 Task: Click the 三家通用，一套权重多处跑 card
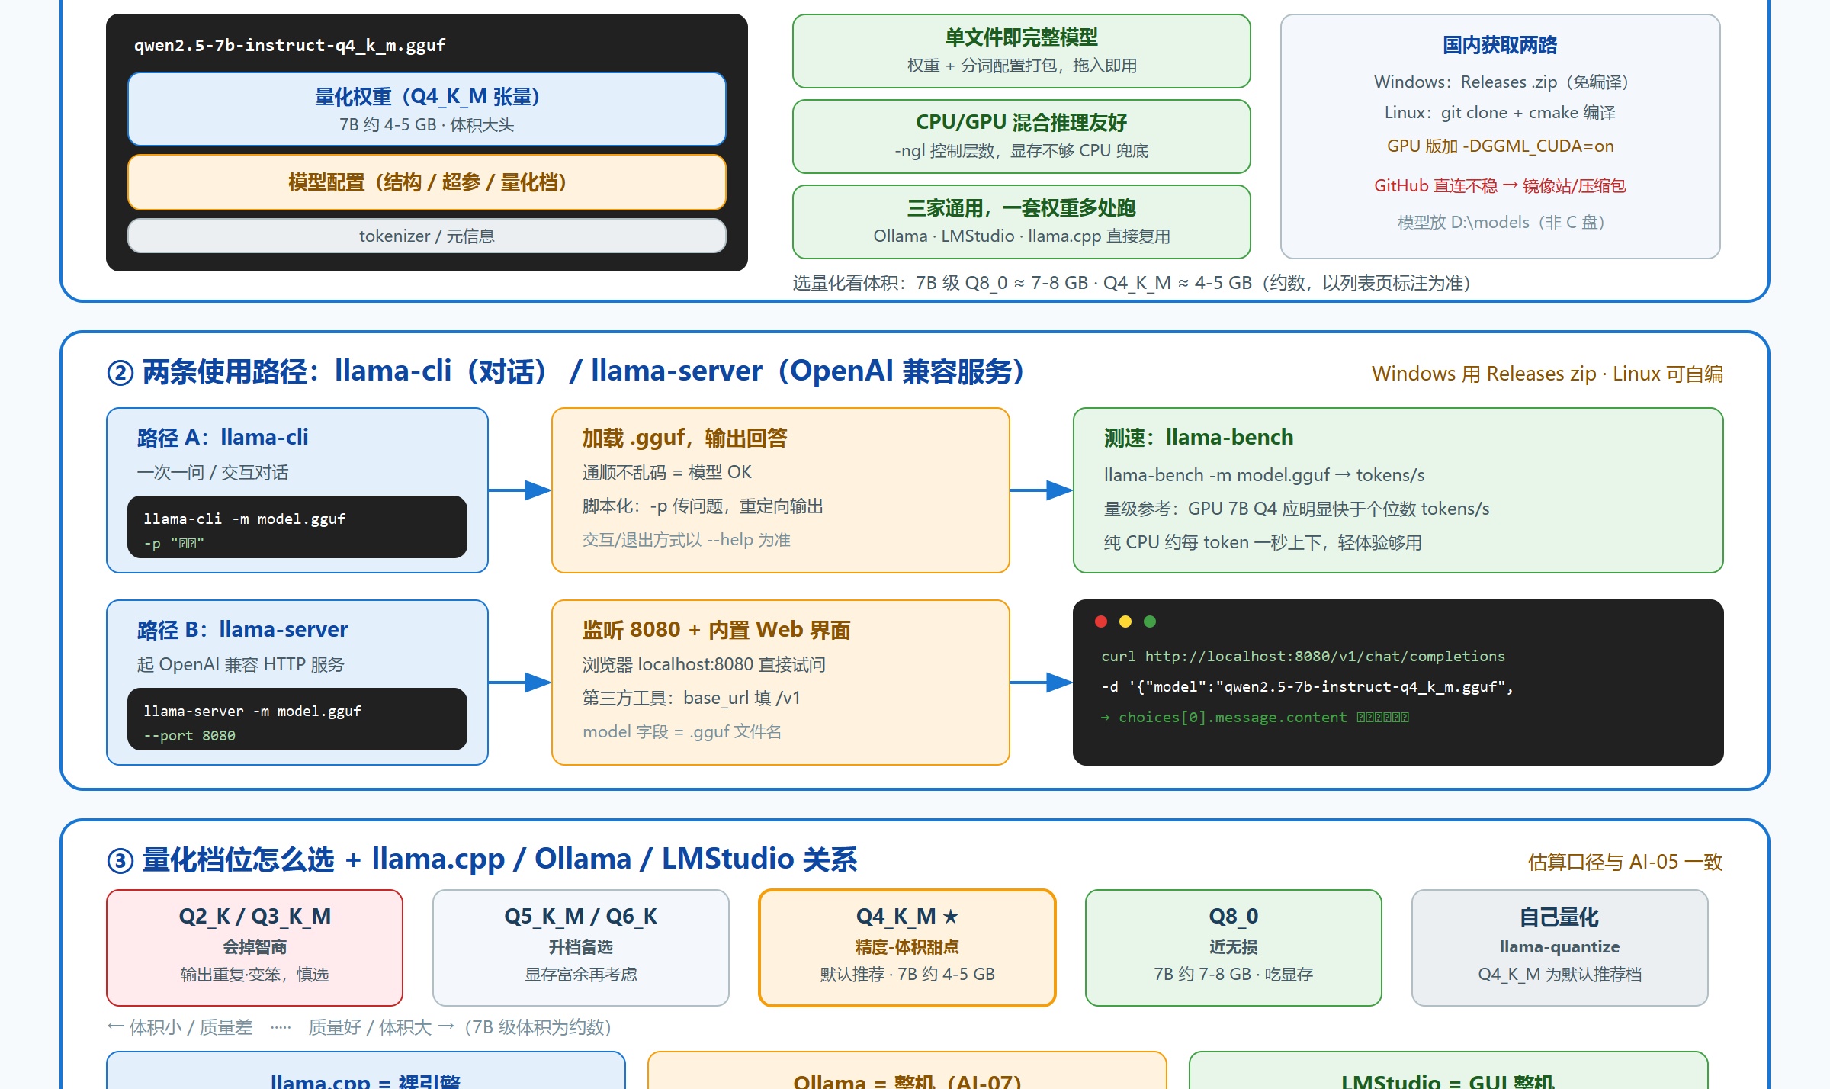1022,222
